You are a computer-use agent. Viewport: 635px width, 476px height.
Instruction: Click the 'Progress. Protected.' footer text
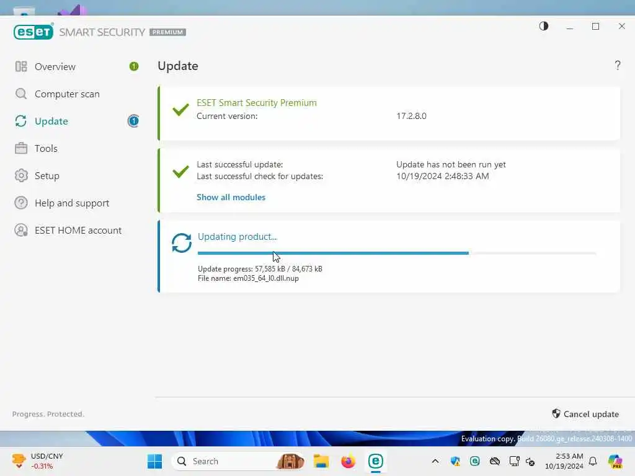pyautogui.click(x=48, y=414)
